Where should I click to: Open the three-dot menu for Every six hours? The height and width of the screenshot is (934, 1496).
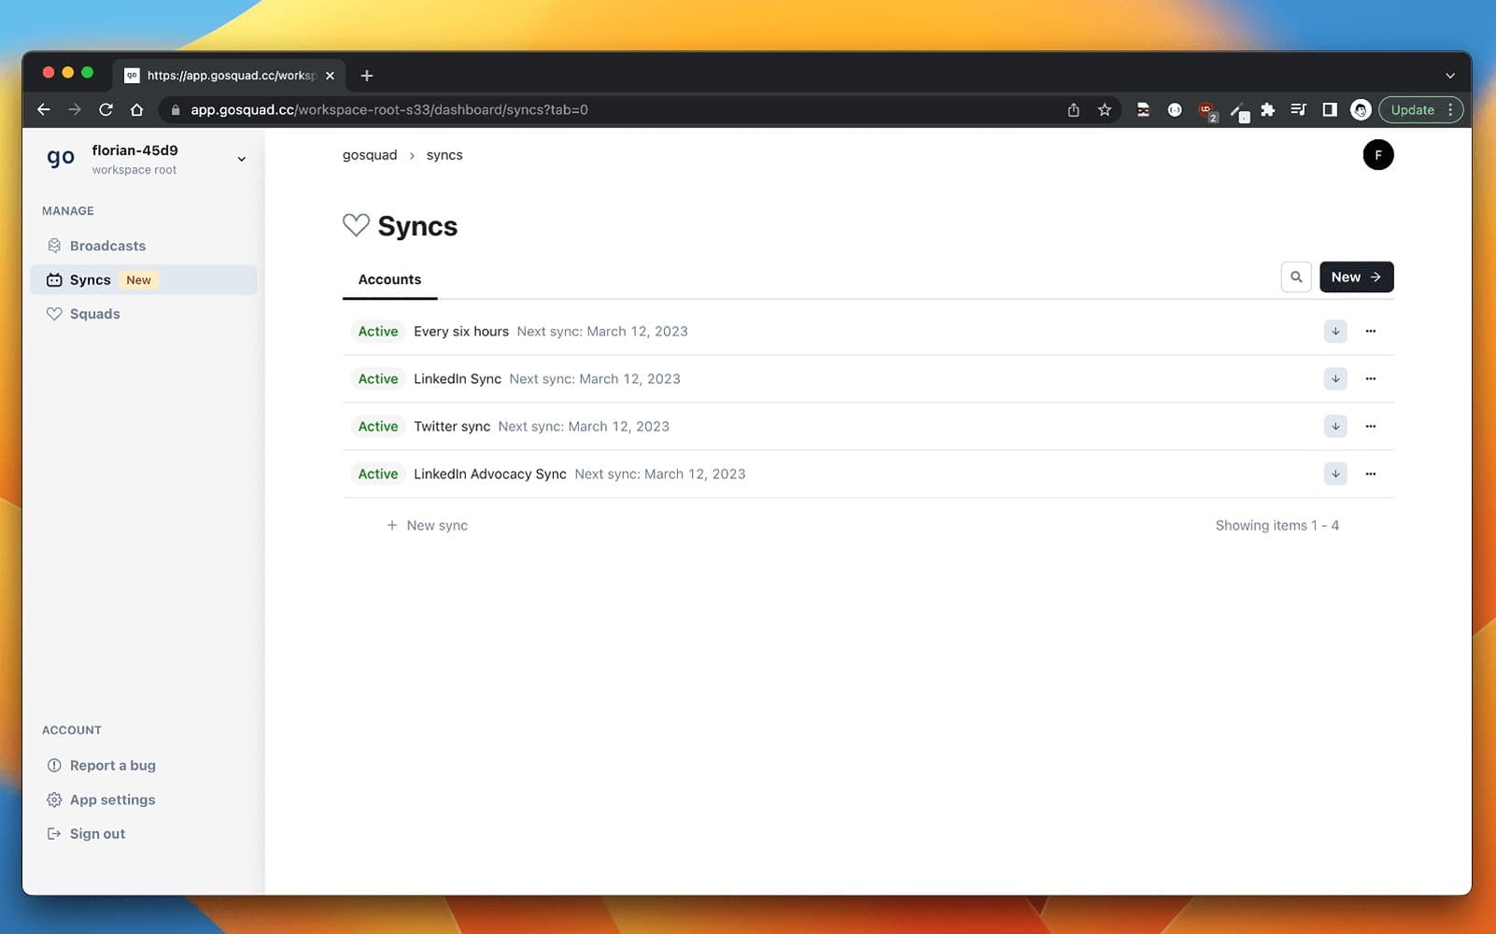point(1370,331)
